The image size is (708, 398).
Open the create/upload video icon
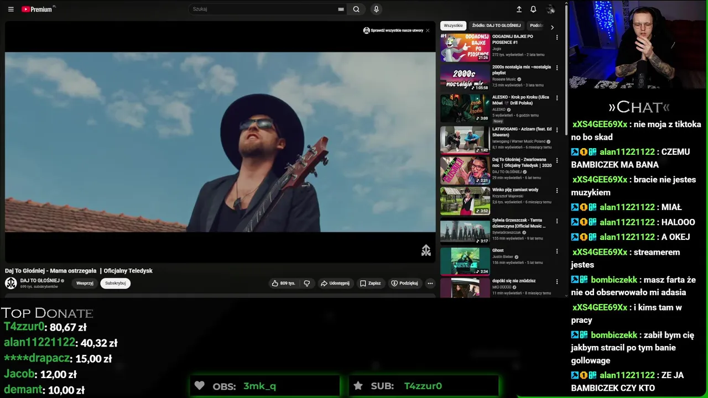[x=519, y=9]
